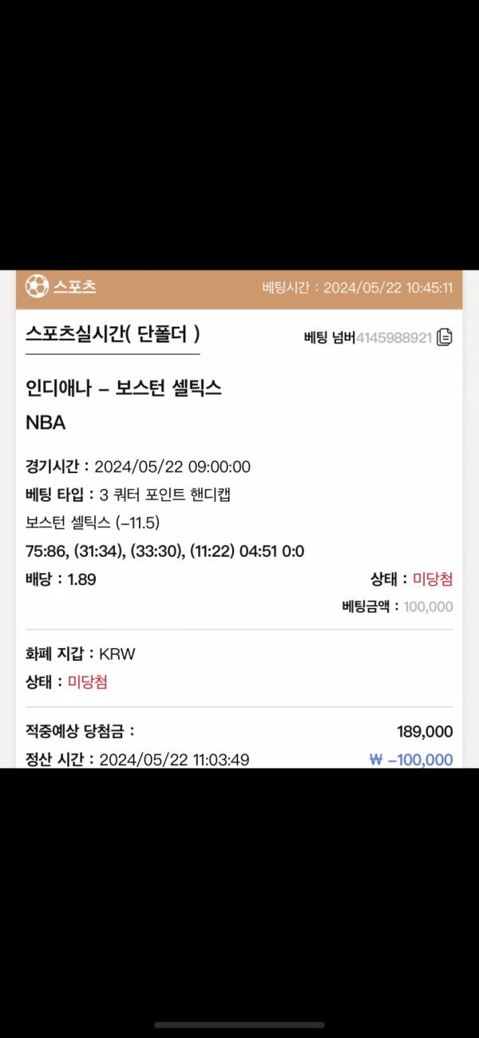Click the red 미당첨 status beside odds
479x1038 pixels.
(433, 580)
